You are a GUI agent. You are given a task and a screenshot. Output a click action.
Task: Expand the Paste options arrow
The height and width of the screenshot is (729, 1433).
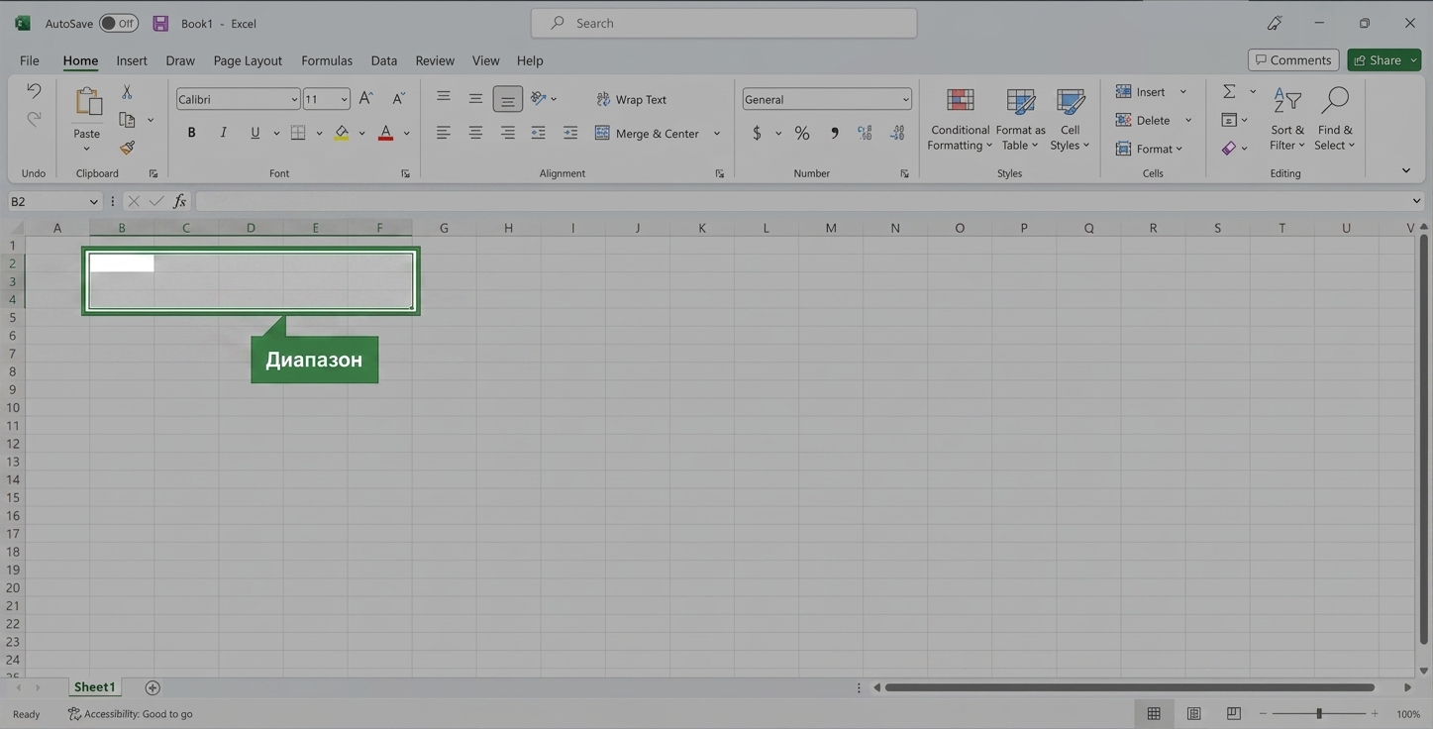tap(87, 149)
